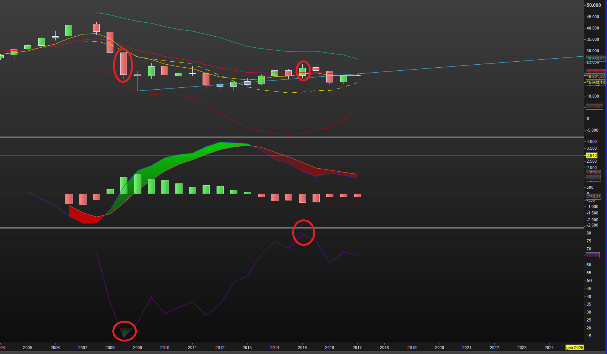
Task: Click the bold 50 midline oscillator scale value
Action: (589, 281)
